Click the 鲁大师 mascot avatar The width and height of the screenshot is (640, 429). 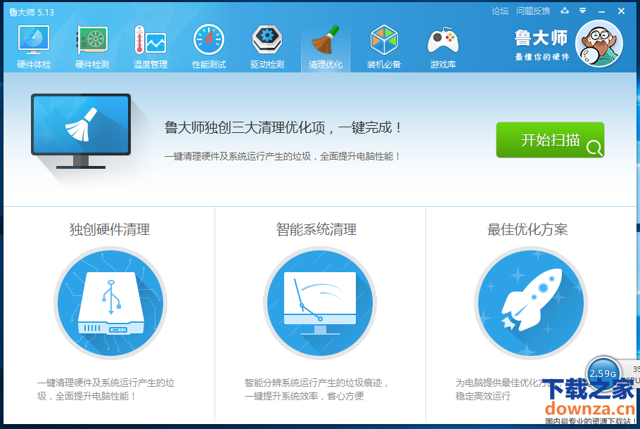coord(599,44)
